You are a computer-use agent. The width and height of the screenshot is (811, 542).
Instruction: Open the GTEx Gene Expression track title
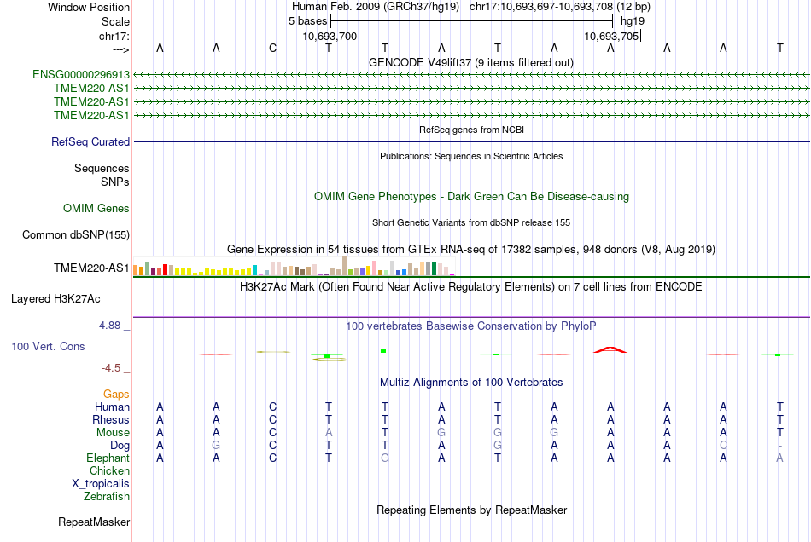click(471, 250)
